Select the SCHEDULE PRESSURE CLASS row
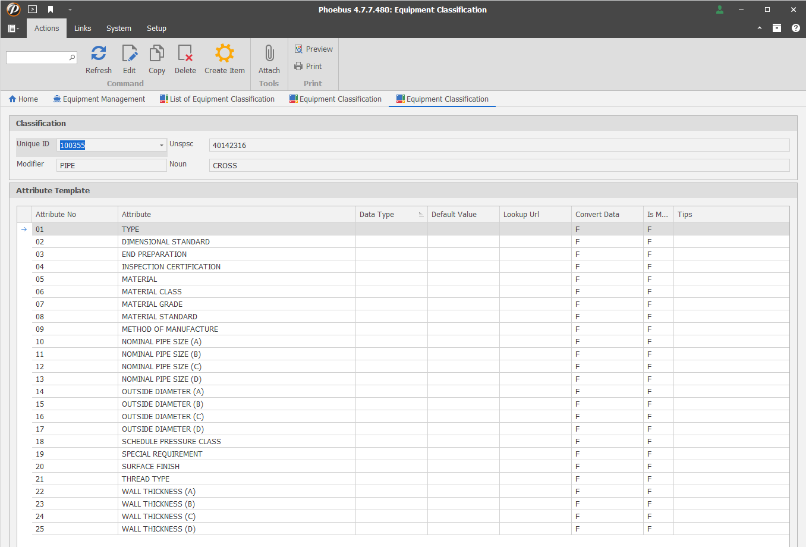Image resolution: width=806 pixels, height=547 pixels. tap(410, 442)
